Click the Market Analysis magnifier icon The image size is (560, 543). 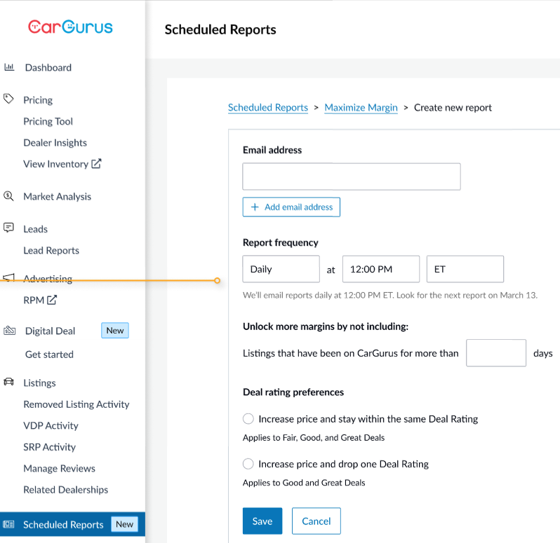(x=8, y=195)
